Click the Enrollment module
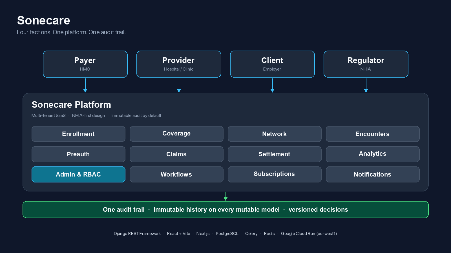The height and width of the screenshot is (253, 451). click(x=78, y=134)
